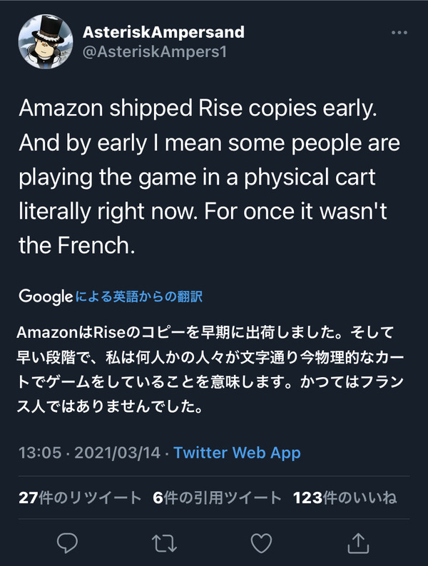The height and width of the screenshot is (566, 428).
Task: Click the Google logo above the translation
Action: (x=46, y=296)
